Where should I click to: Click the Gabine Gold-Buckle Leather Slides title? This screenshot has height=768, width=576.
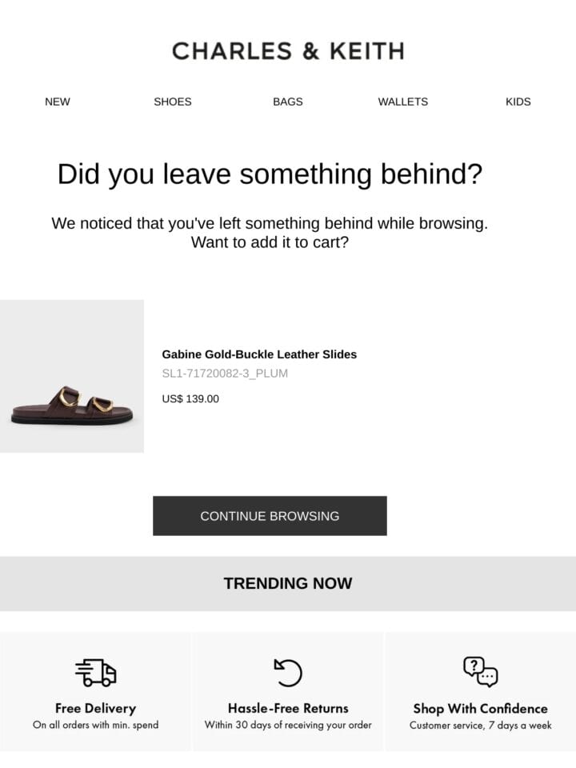pos(259,354)
